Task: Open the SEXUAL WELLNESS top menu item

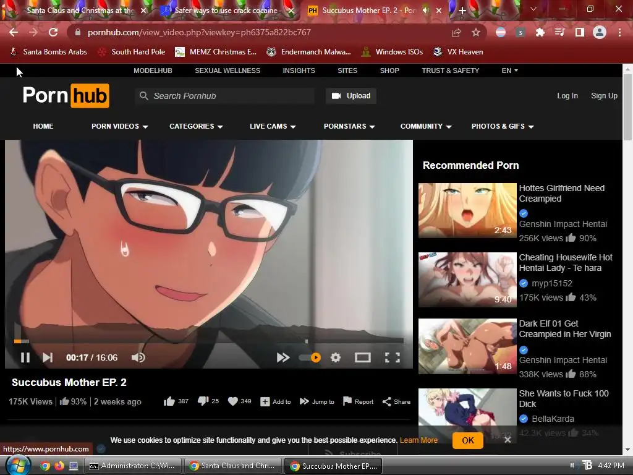Action: 227,71
